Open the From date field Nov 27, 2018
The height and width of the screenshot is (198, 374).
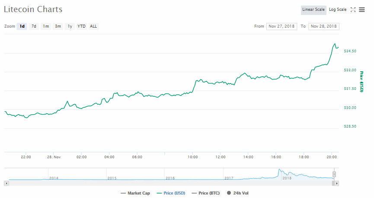coord(282,26)
